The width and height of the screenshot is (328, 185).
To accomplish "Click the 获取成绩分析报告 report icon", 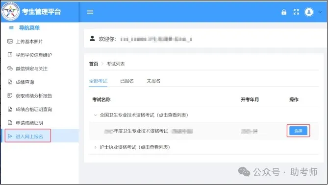I will pyautogui.click(x=10, y=95).
